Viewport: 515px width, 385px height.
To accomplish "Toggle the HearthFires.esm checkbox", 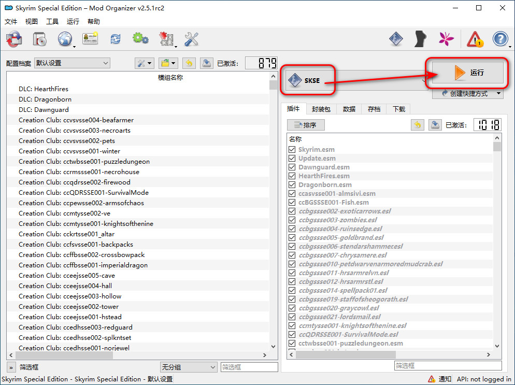I will pyautogui.click(x=292, y=176).
